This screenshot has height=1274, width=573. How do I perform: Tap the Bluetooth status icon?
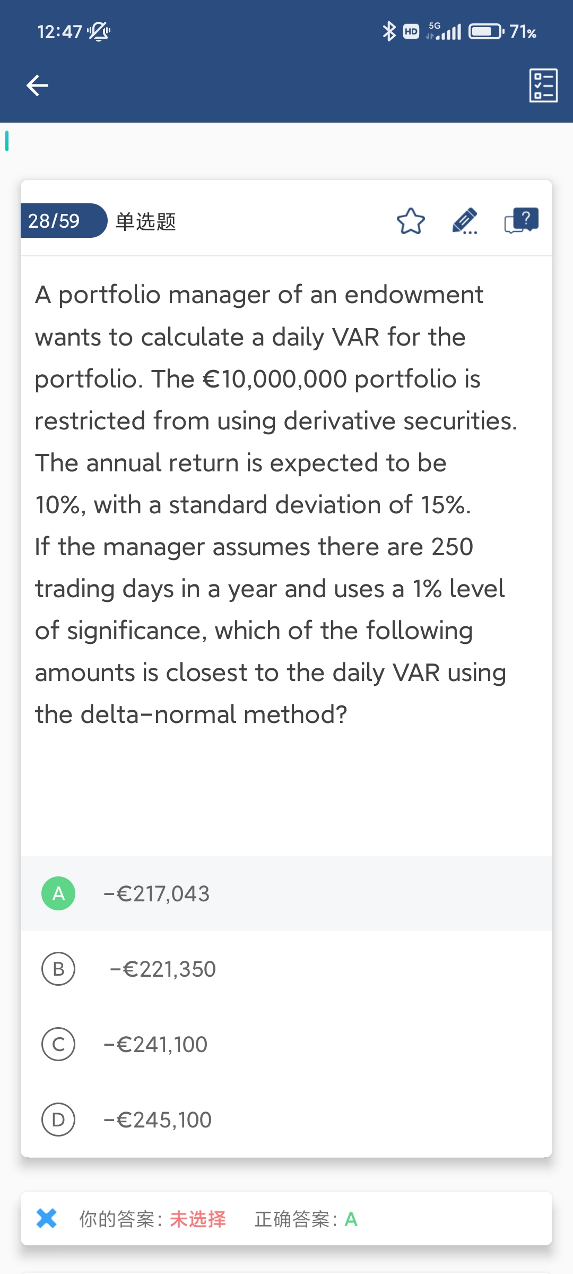[389, 32]
